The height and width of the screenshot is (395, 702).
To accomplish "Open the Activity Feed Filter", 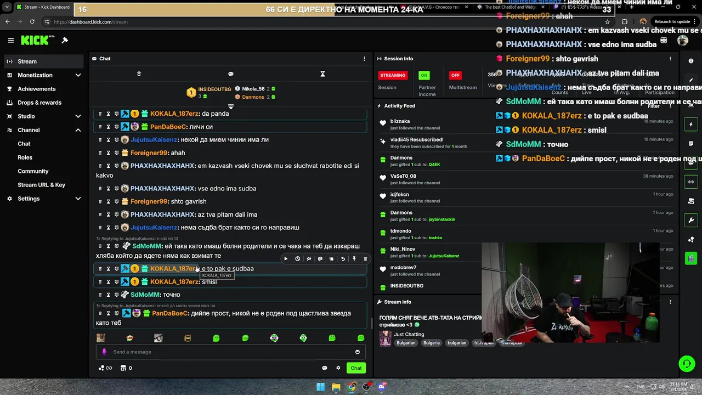I will pyautogui.click(x=654, y=106).
